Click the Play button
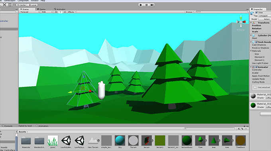The width and height of the screenshot is (271, 151). pos(141,5)
